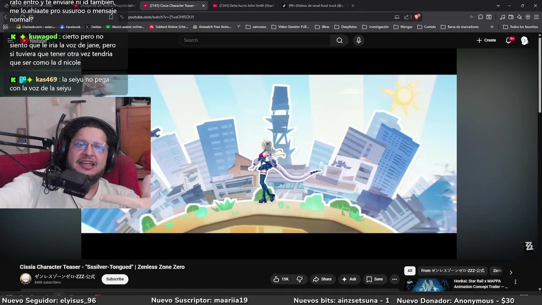542x305 pixels.
Task: Open the investigación bookmark folder
Action: tap(375, 27)
